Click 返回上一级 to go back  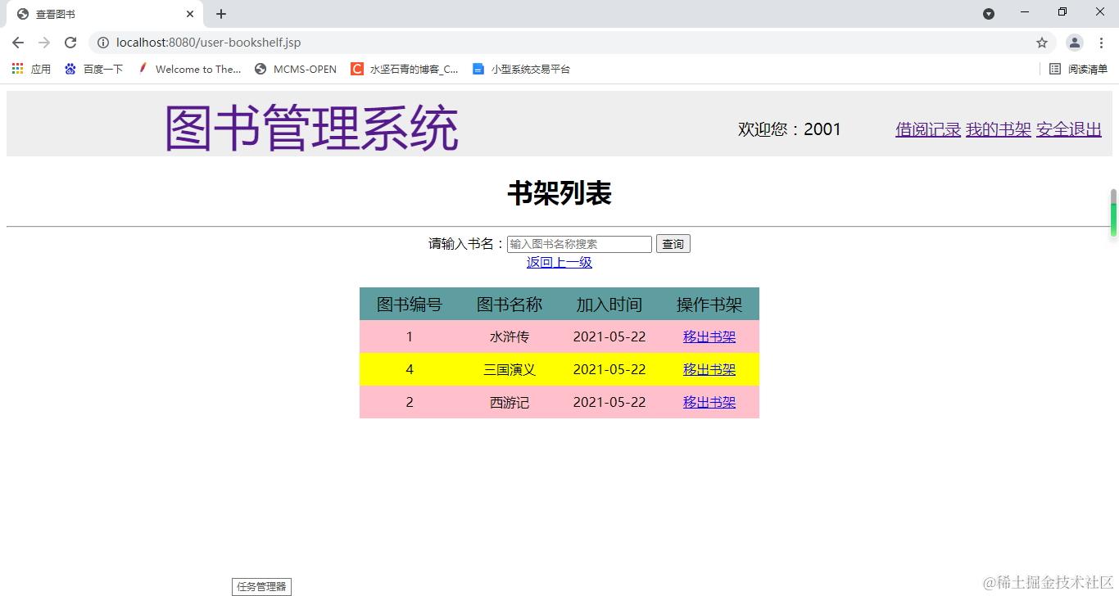tap(559, 262)
